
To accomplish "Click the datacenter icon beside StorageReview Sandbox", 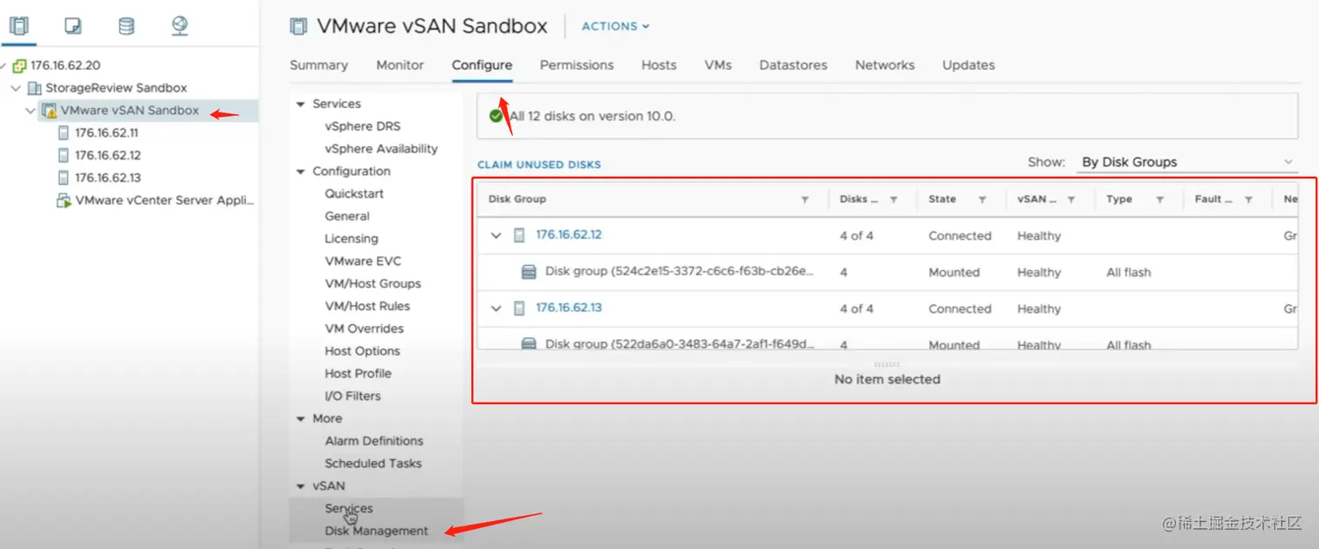I will (x=35, y=88).
